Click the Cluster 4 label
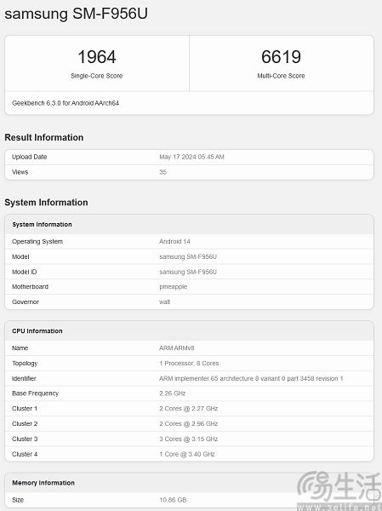Viewport: 382px width, 511px height. 25,454
